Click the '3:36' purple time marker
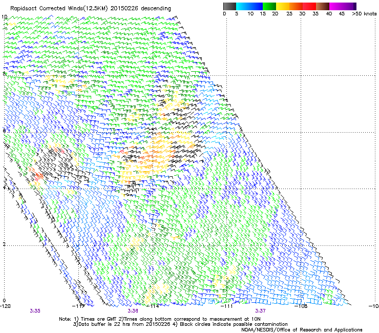The image size is (379, 333). coord(133,311)
